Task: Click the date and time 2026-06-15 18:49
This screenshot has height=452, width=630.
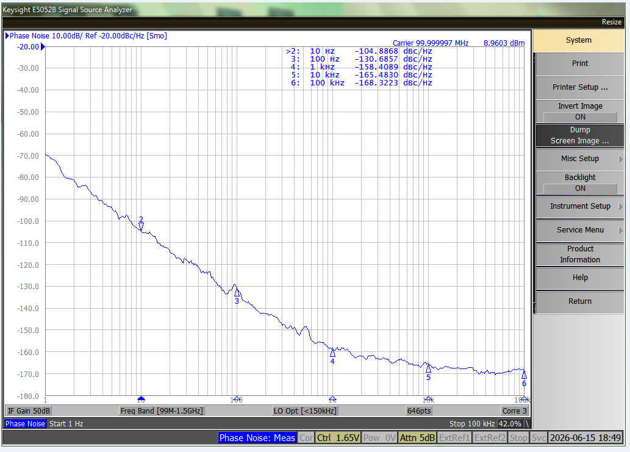Action: (x=585, y=437)
